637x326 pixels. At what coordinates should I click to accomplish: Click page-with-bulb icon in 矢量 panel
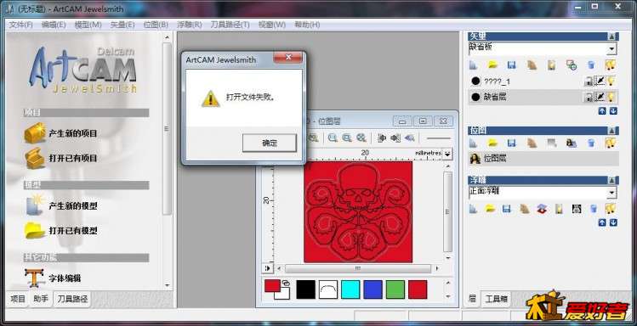(551, 65)
